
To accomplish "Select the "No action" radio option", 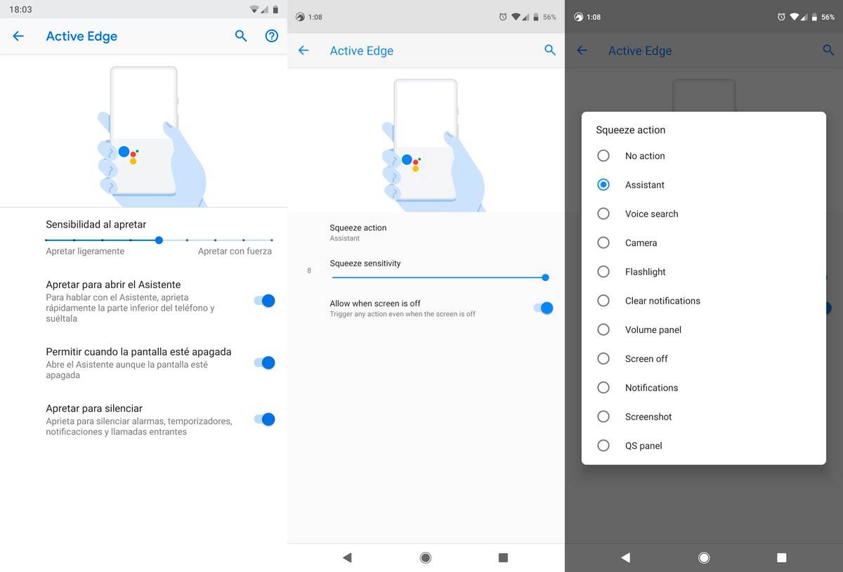I will pos(644,156).
